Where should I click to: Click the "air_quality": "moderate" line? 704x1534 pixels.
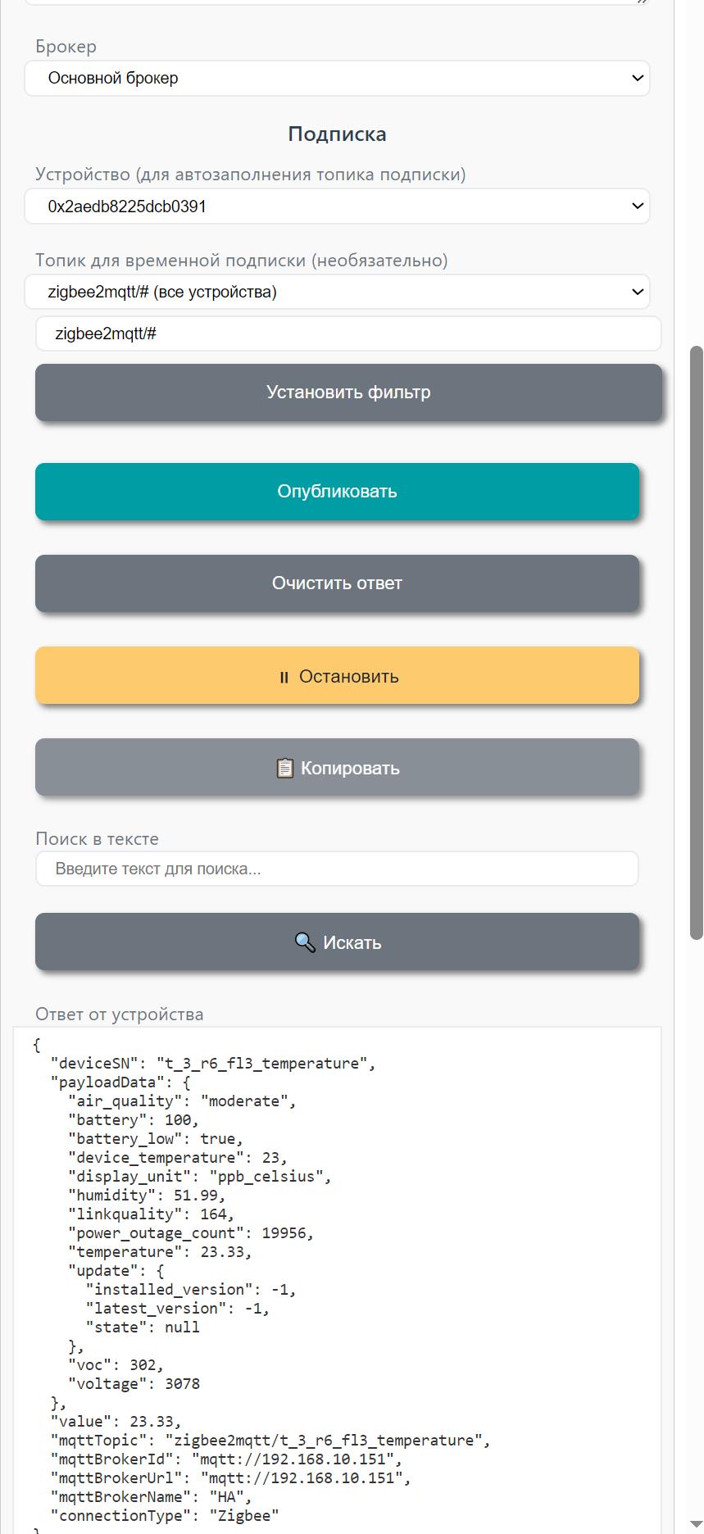[x=182, y=1101]
